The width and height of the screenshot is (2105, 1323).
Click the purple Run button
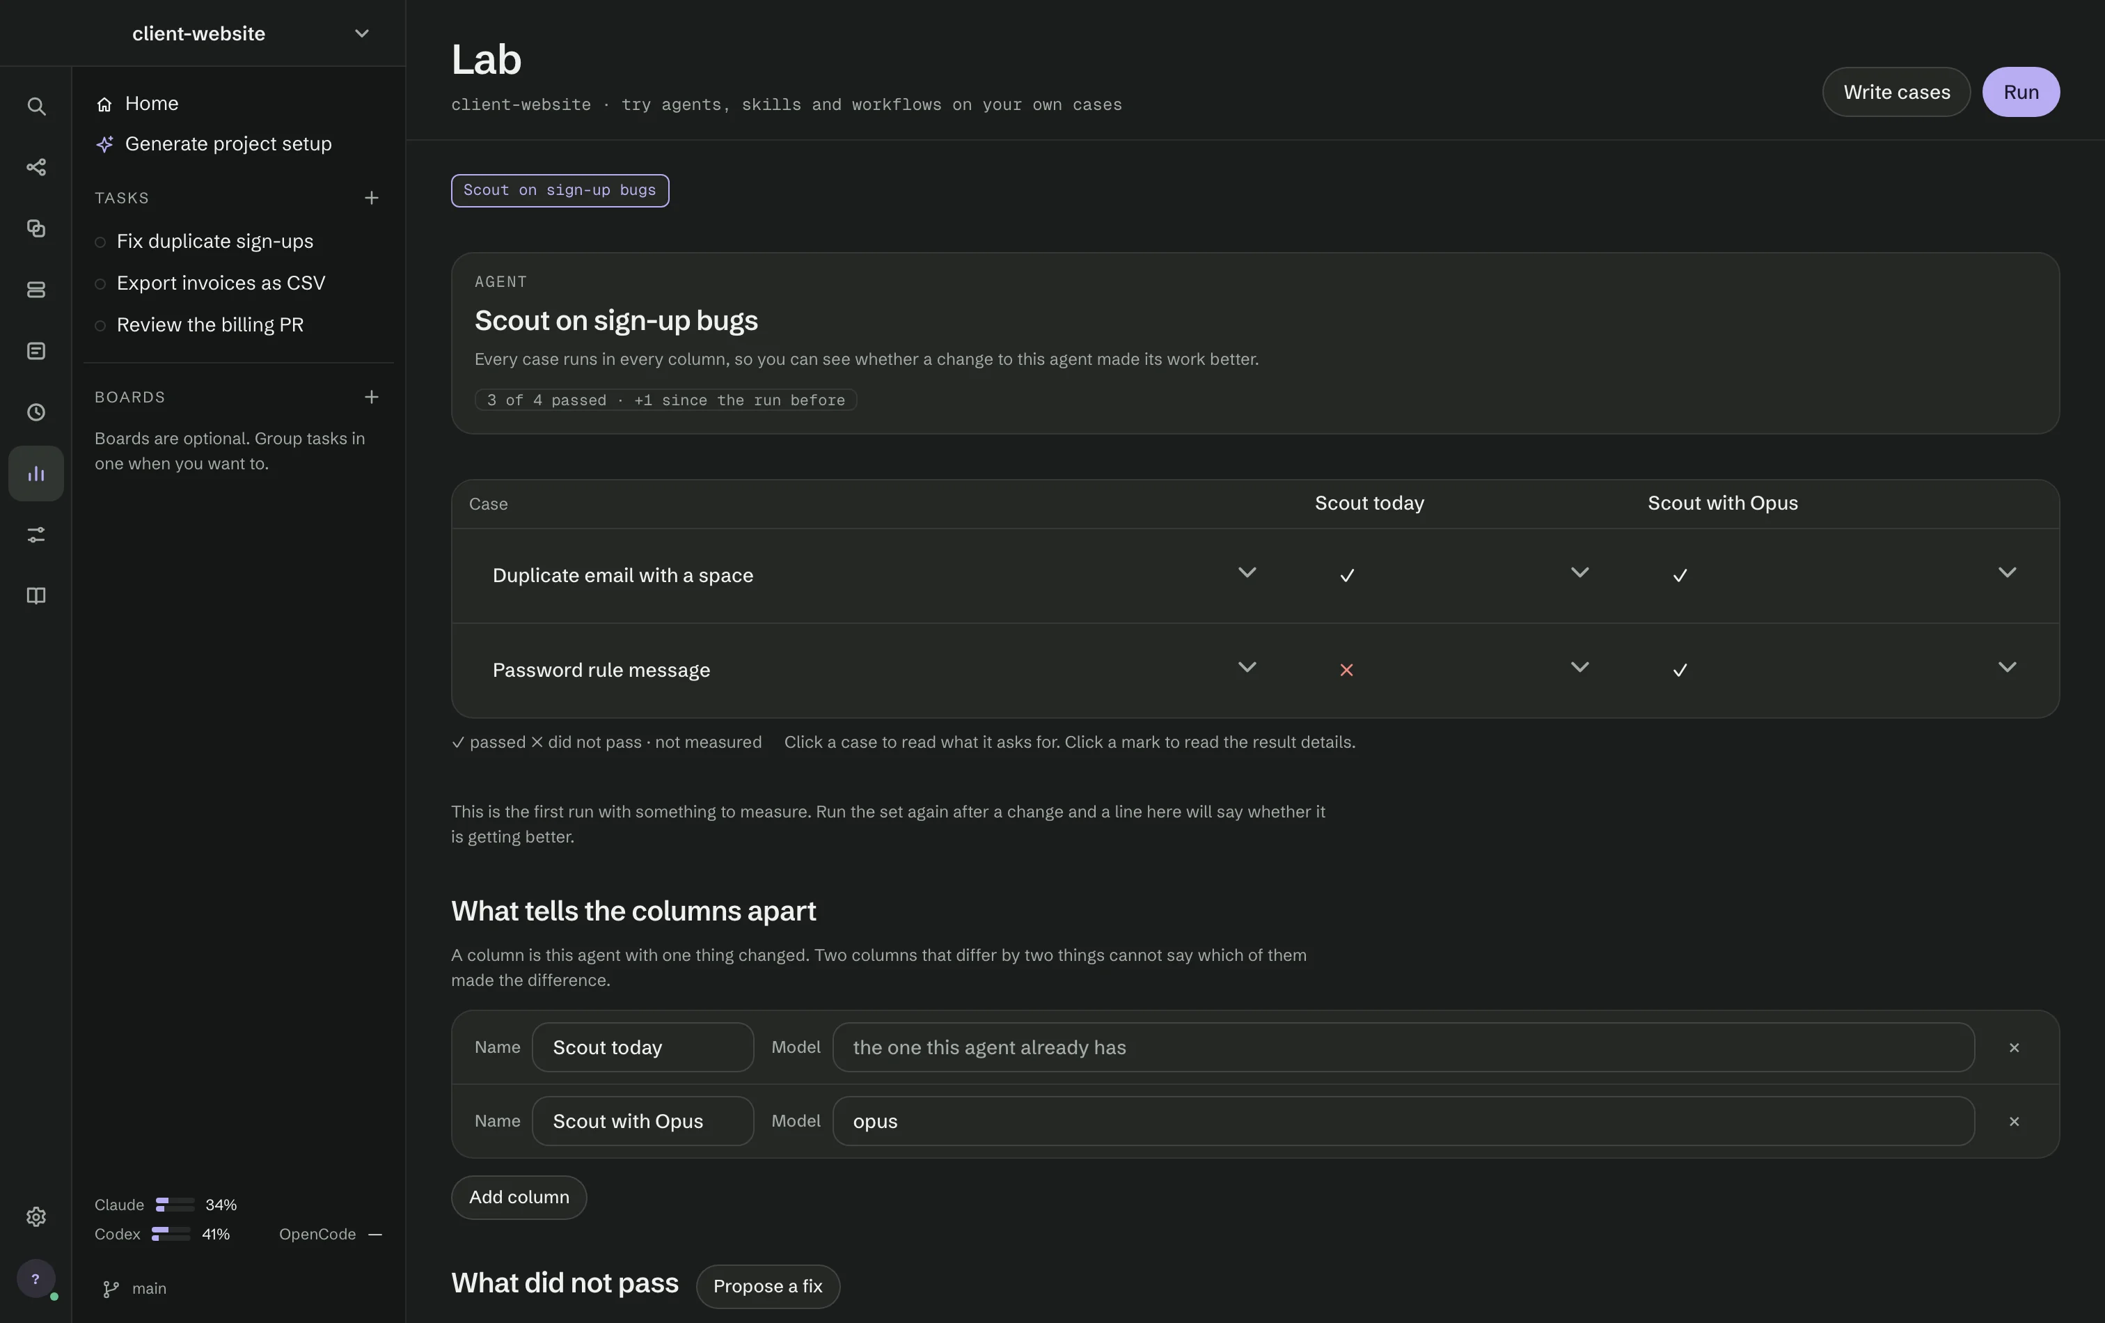click(2020, 92)
